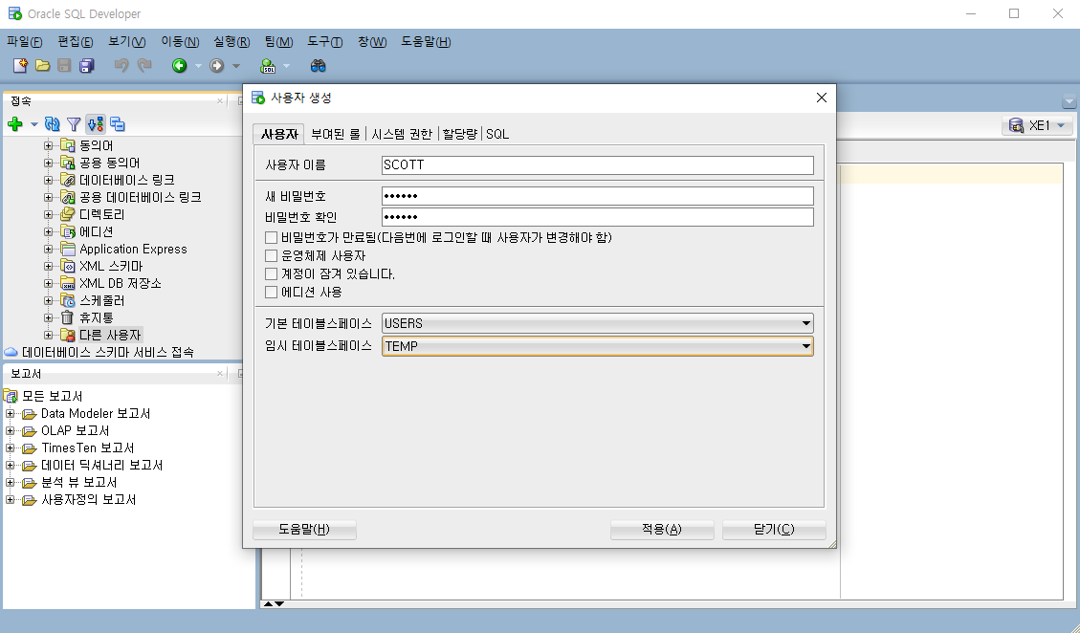Click the 비밀번호 확인 field
This screenshot has height=633, width=1080.
597,217
